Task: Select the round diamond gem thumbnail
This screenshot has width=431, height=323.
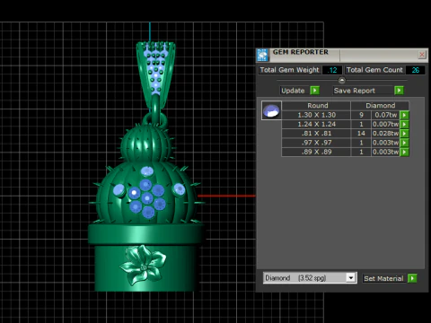Action: pos(271,110)
